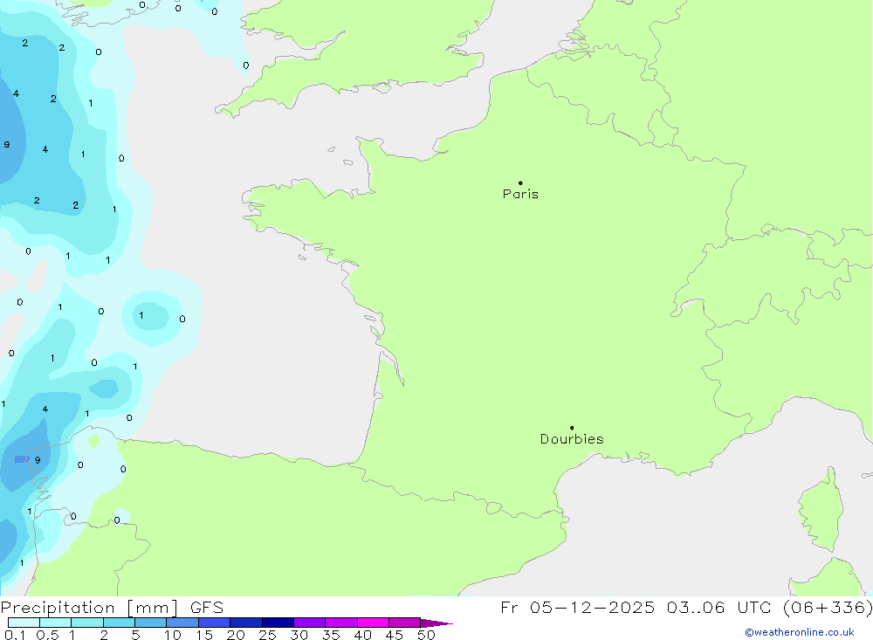Click the GFS model label

[x=207, y=608]
